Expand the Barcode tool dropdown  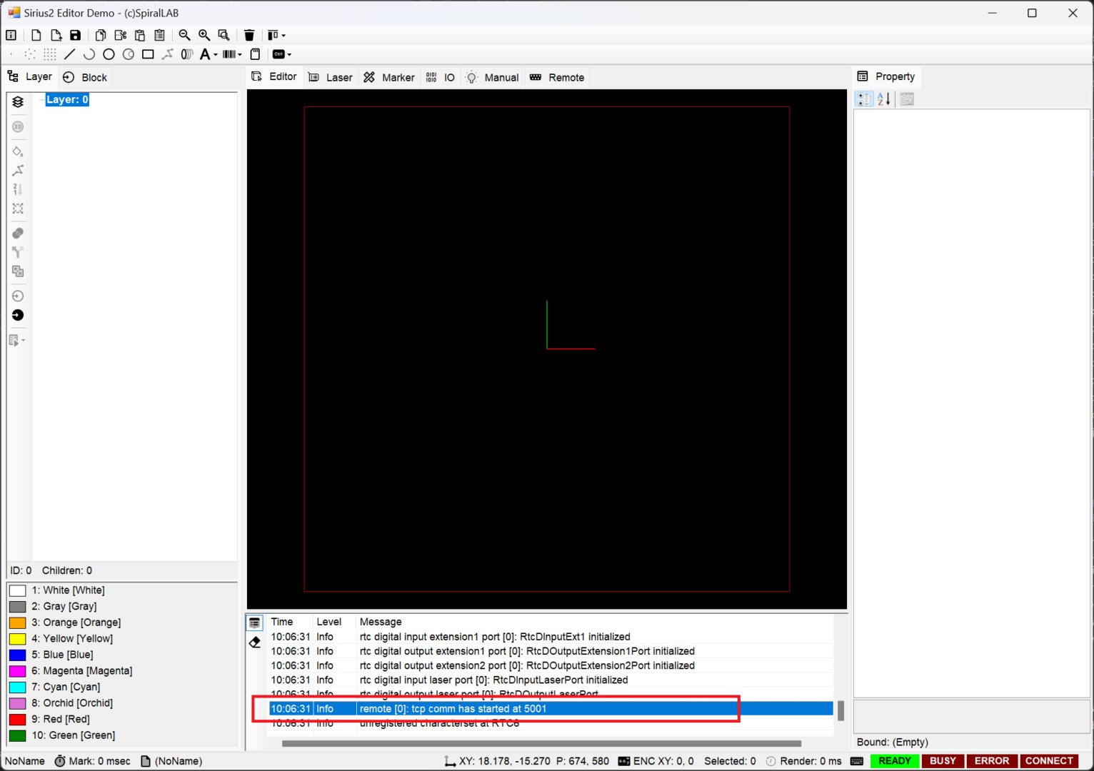240,55
